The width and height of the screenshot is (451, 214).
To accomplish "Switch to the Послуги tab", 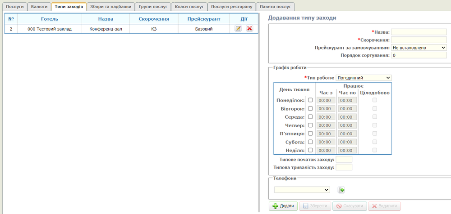I will (15, 7).
